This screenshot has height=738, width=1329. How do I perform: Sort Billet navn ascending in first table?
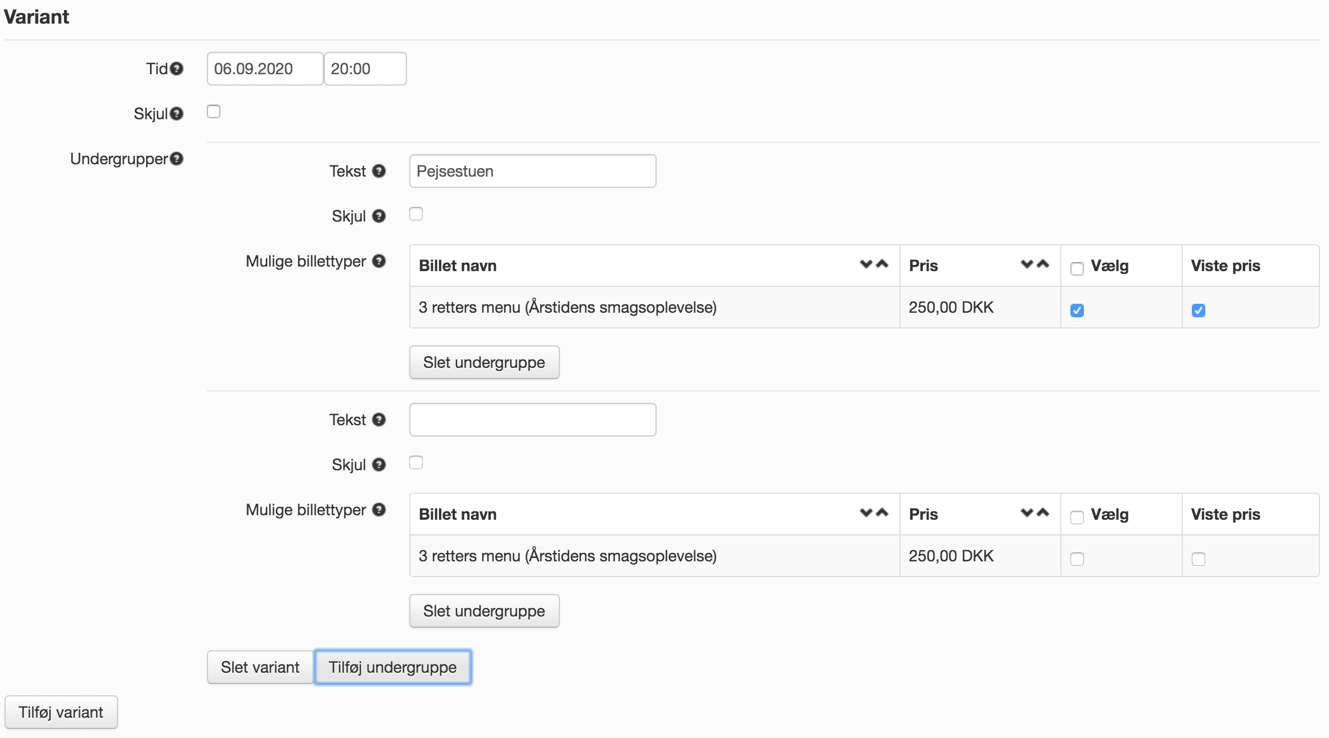[882, 264]
